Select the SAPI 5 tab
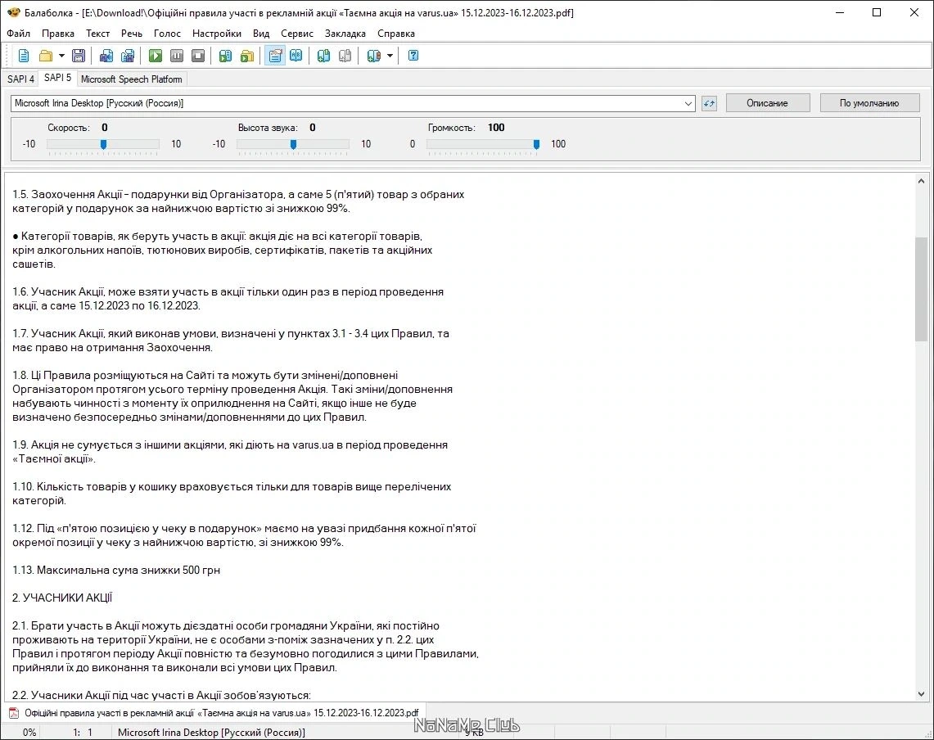The image size is (934, 740). coord(57,78)
